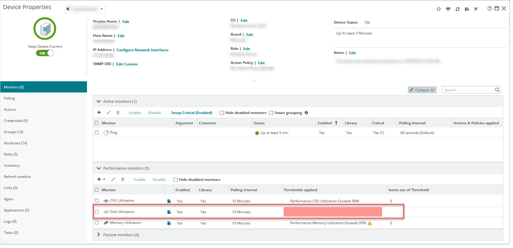Viewport: 513px width, 248px height.
Task: Click the Memory Utilization threshold warning icon
Action: click(370, 223)
